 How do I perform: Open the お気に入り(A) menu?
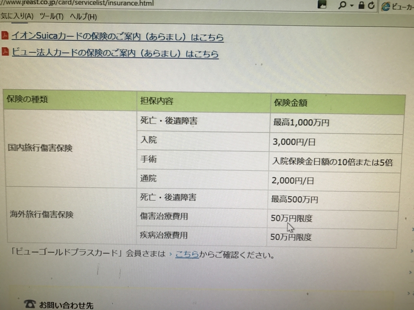pyautogui.click(x=17, y=16)
